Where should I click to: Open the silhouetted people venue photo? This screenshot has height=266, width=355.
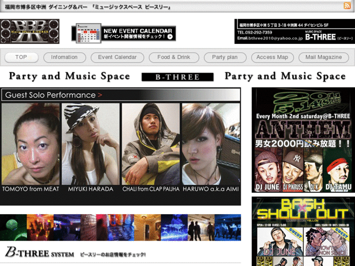(x=201, y=227)
